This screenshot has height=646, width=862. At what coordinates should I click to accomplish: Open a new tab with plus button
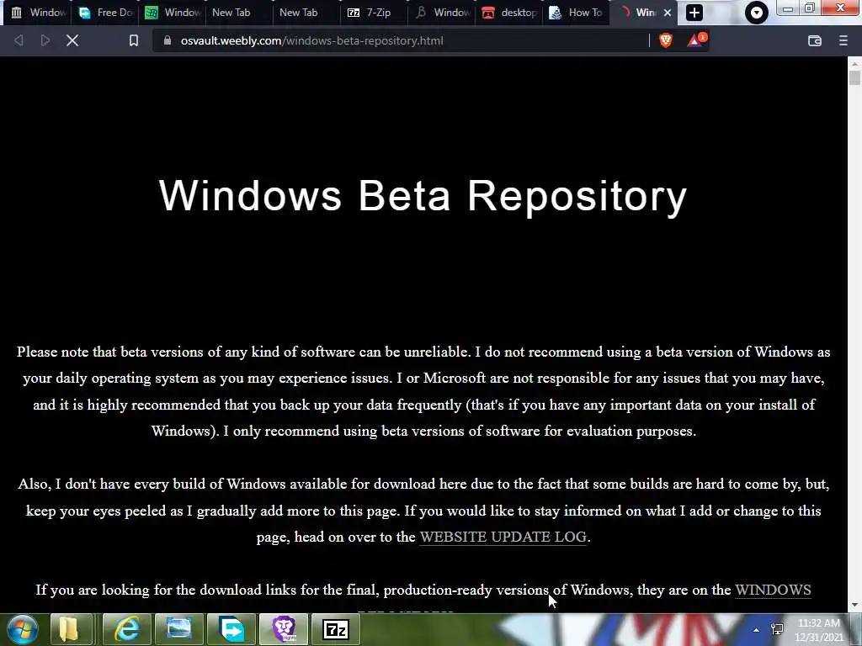pyautogui.click(x=694, y=13)
